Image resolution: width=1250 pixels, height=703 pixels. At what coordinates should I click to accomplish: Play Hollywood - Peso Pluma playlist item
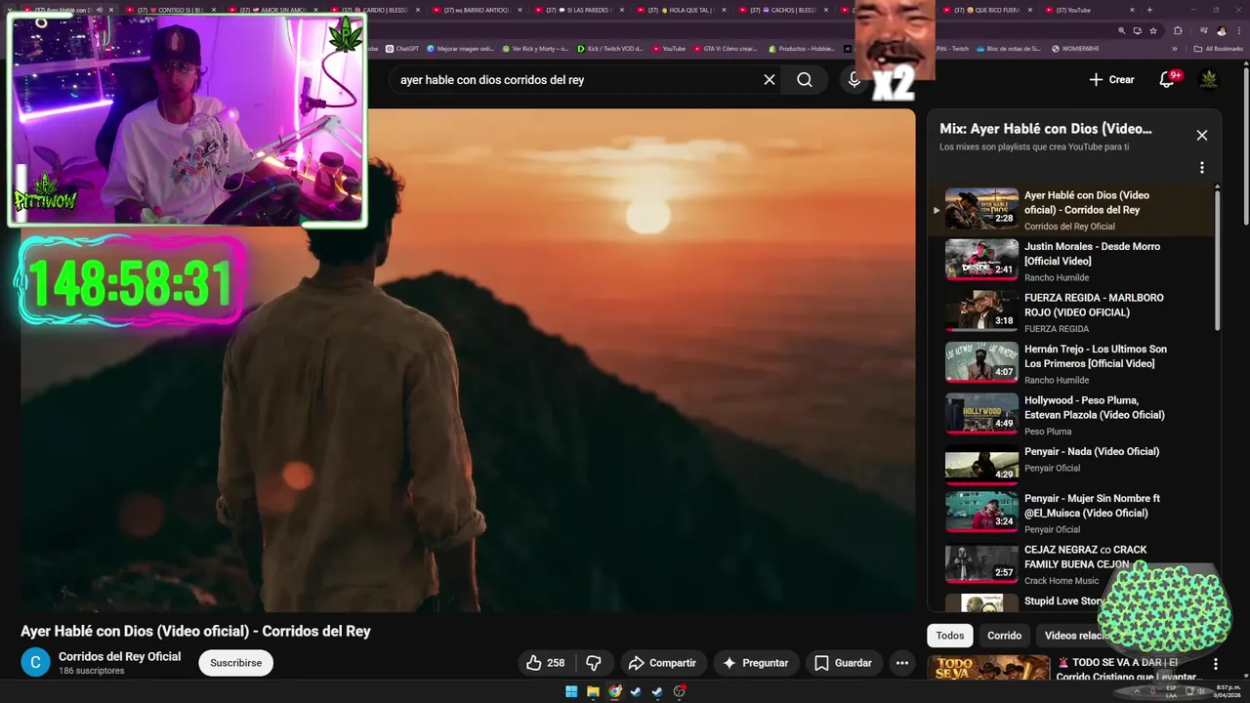tap(1074, 414)
